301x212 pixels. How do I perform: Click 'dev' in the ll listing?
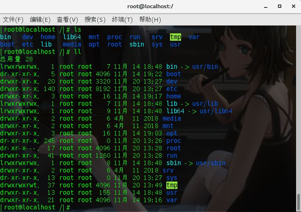tap(172, 82)
